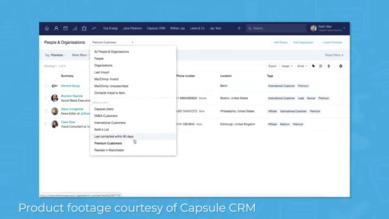Screen dimensions: 389x219
Task: Open Alana Livingstone's contact link
Action: click(72, 109)
